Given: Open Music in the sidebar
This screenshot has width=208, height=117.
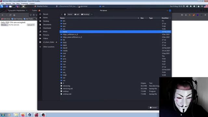Looking at the screenshot, I should [45, 32].
